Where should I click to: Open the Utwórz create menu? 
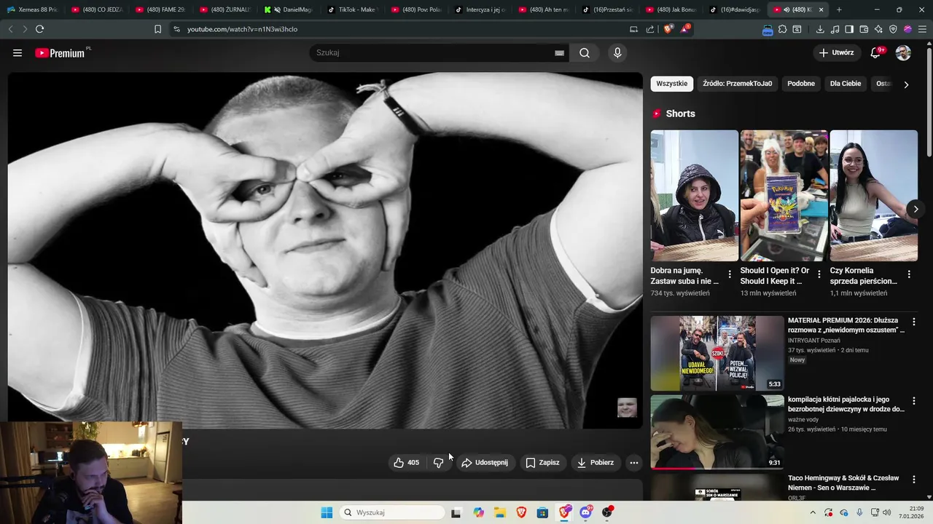click(836, 52)
